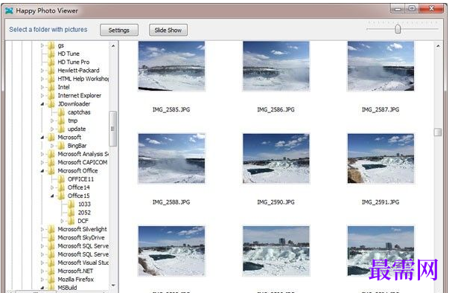
Task: Expand the Internet Explorer folder
Action: tap(42, 95)
